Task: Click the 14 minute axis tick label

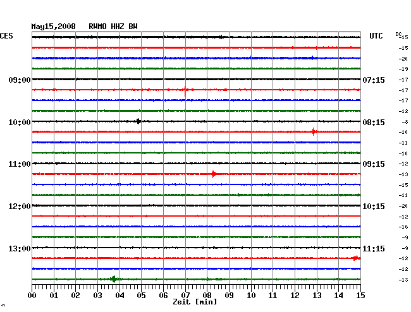Action: (338, 295)
